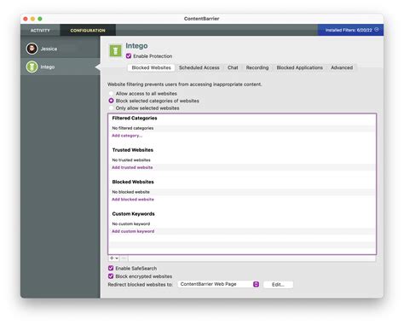Go to Blocked Applications tab

[299, 67]
